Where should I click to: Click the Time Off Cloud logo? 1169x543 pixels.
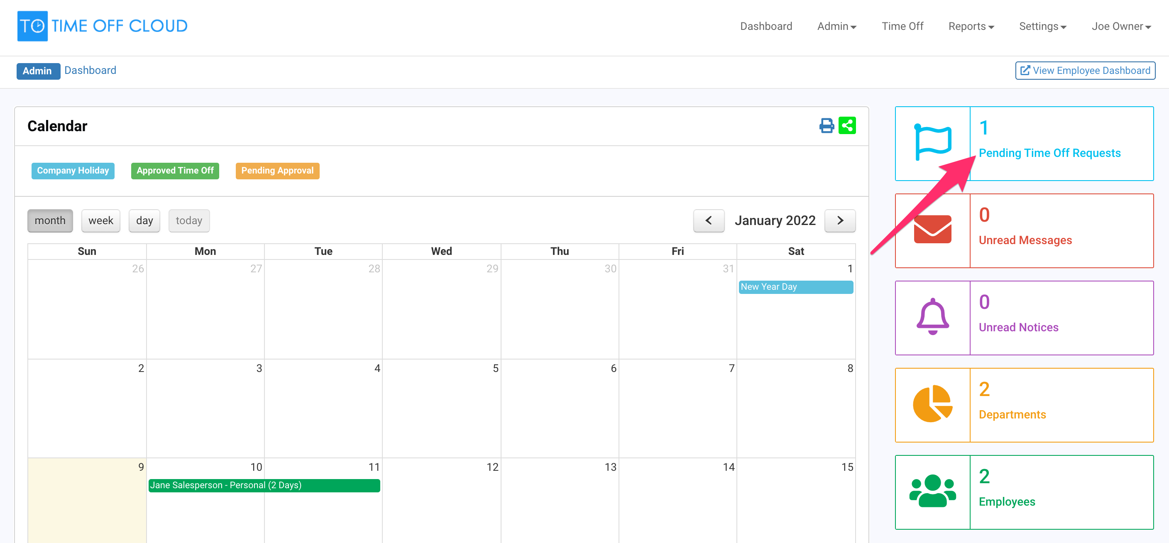(x=102, y=26)
